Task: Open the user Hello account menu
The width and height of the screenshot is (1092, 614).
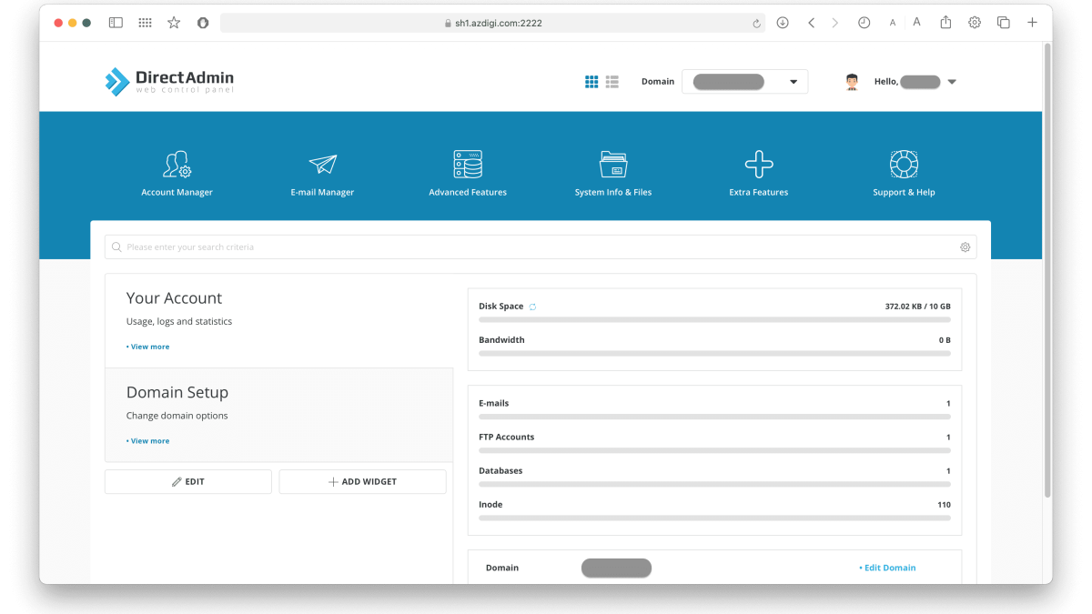Action: point(951,82)
